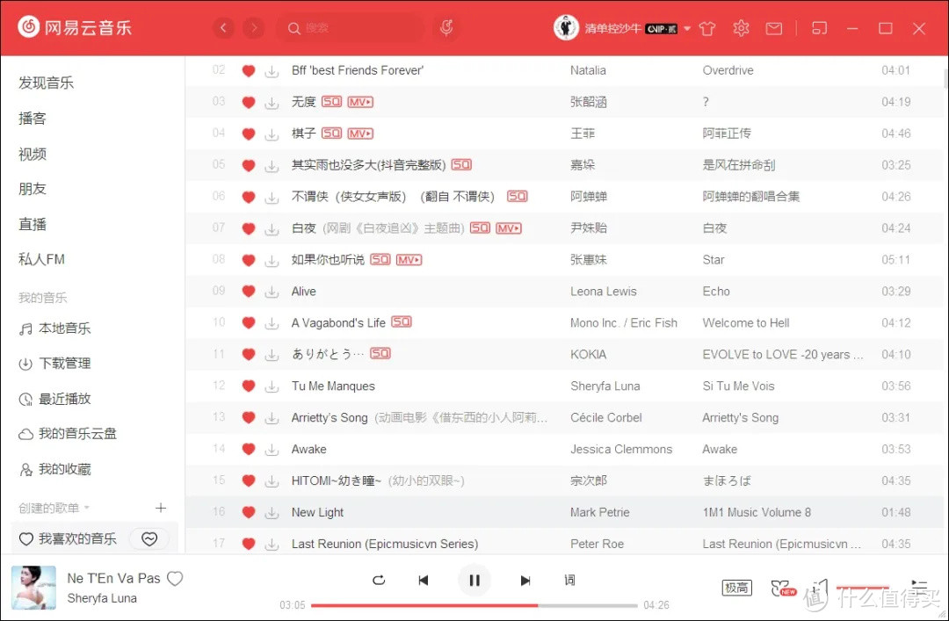Open 直播 in the sidebar

tap(33, 224)
